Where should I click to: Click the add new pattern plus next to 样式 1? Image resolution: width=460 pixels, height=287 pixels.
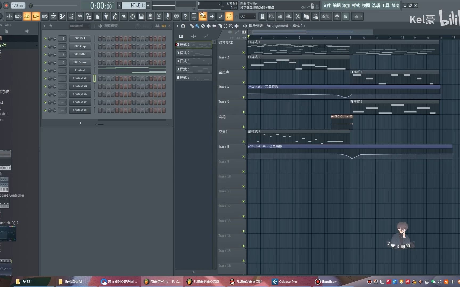click(x=148, y=5)
